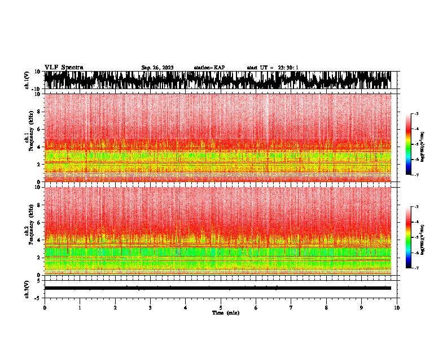The image size is (447, 345).
Task: Click the ch.2 spectrogram color scale bar
Action: 408,237
